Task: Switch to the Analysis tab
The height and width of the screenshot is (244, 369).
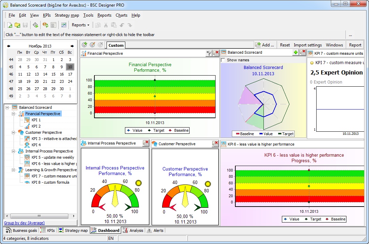Action: pyautogui.click(x=133, y=230)
